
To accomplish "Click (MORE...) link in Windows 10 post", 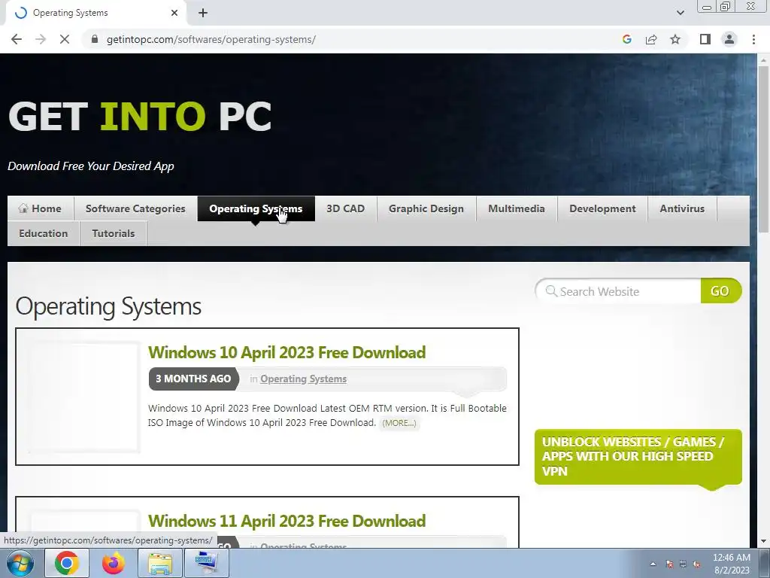I will coord(399,423).
